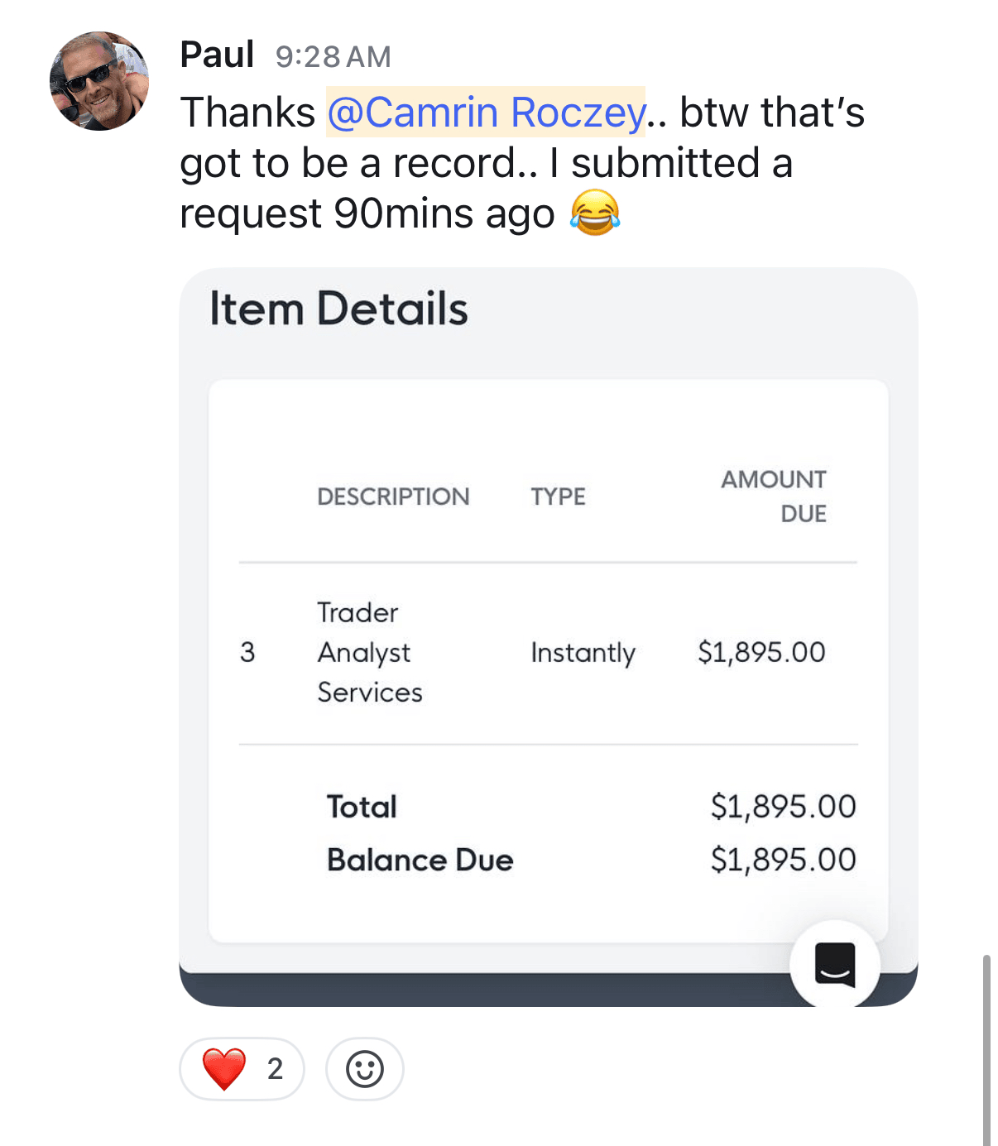Image resolution: width=998 pixels, height=1146 pixels.
Task: Click the $1,895.00 amount in item row
Action: (761, 652)
